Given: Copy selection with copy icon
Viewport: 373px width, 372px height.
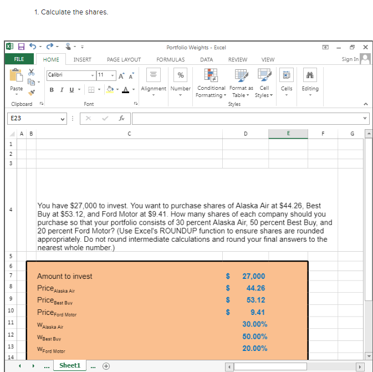Looking at the screenshot, I should 31,82.
